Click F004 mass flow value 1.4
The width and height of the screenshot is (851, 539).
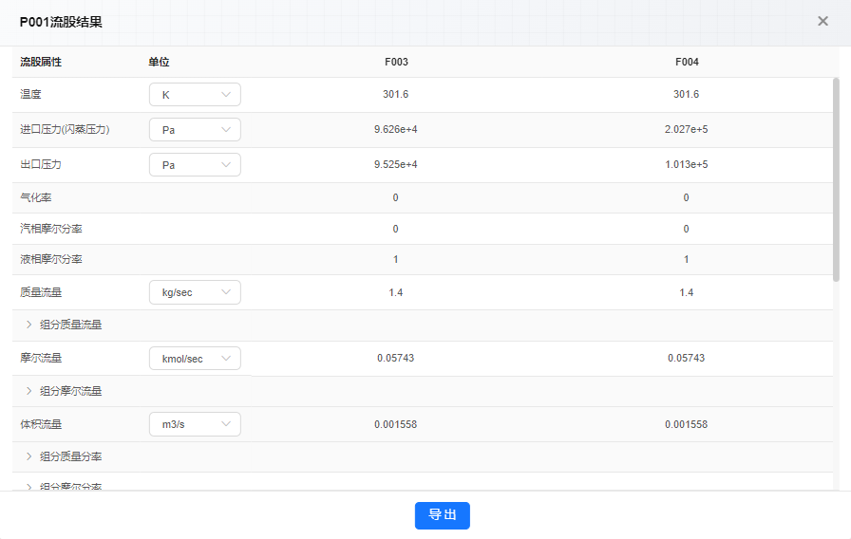coord(686,293)
